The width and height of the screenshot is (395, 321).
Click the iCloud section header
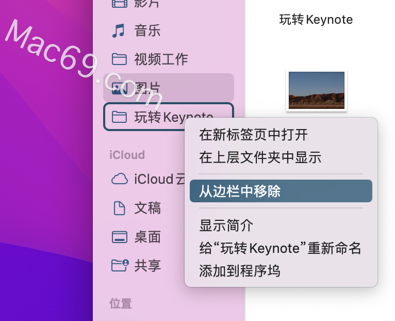click(127, 155)
